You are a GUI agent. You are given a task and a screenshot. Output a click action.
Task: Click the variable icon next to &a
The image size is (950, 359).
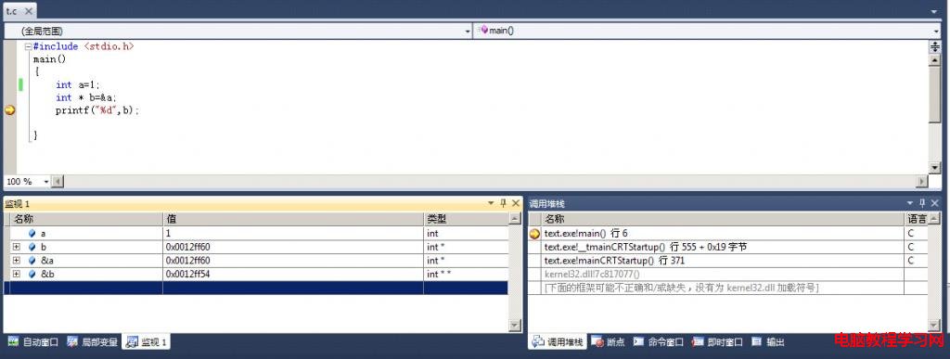[x=32, y=261]
